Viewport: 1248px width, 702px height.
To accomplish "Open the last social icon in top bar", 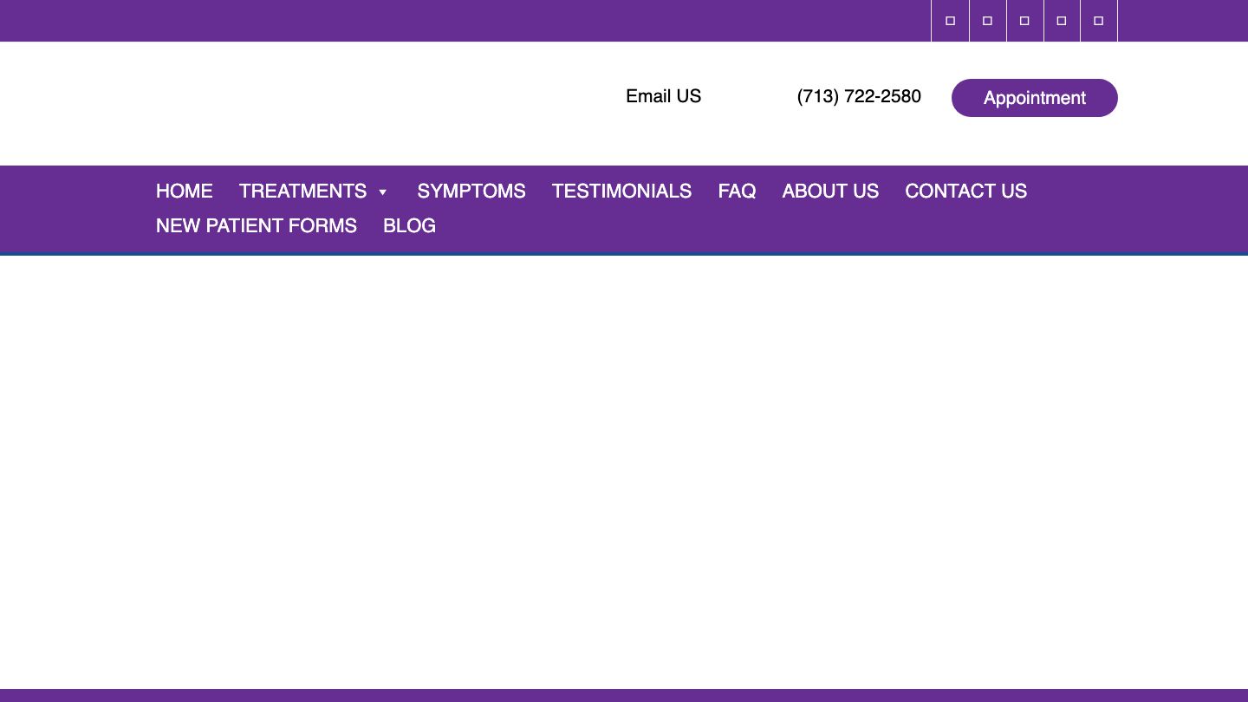I will pos(1098,21).
